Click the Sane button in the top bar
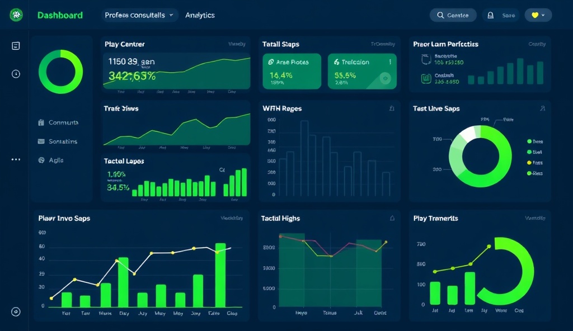This screenshot has width=573, height=331. [501, 15]
